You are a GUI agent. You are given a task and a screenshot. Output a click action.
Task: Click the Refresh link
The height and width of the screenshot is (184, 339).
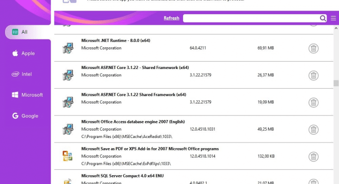[x=172, y=18]
